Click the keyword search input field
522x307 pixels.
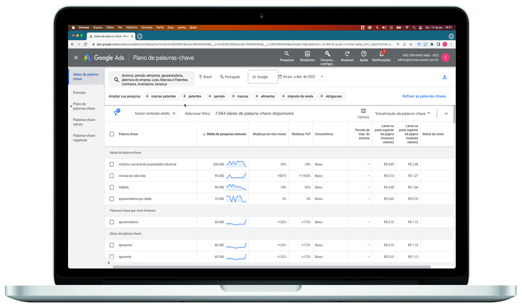[x=152, y=80]
